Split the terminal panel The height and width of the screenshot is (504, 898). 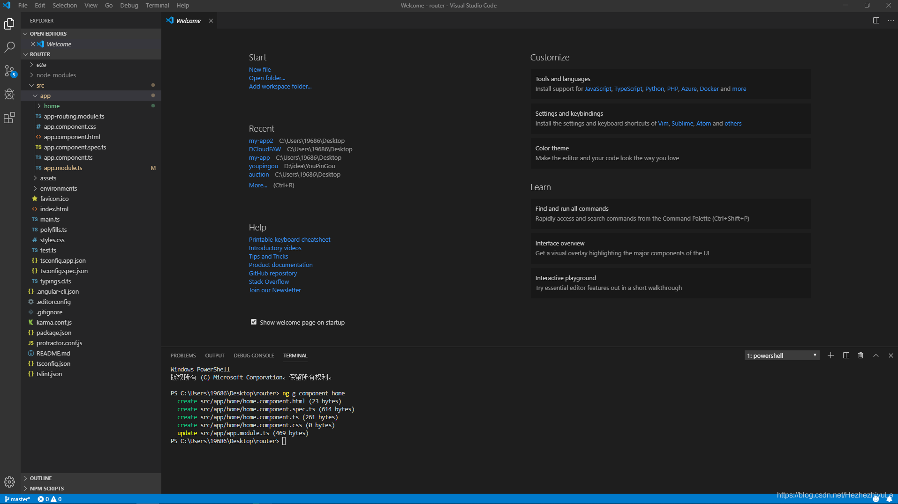coord(846,356)
